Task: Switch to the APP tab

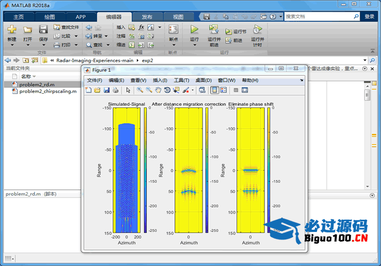Action: 80,16
